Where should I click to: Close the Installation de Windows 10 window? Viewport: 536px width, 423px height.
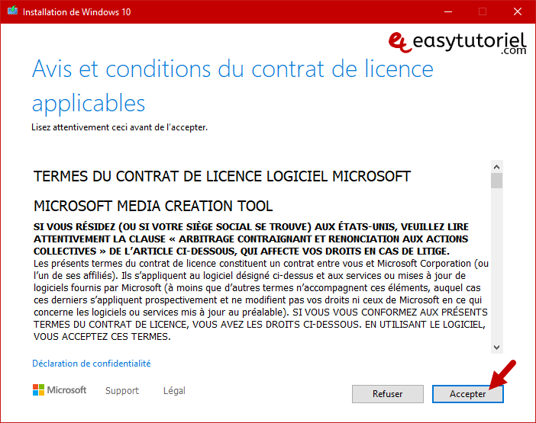tap(518, 11)
